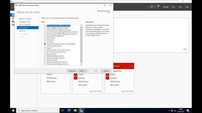Launch Microsoft Edge from taskbar
This screenshot has height=113, width=202.
[x=69, y=110]
